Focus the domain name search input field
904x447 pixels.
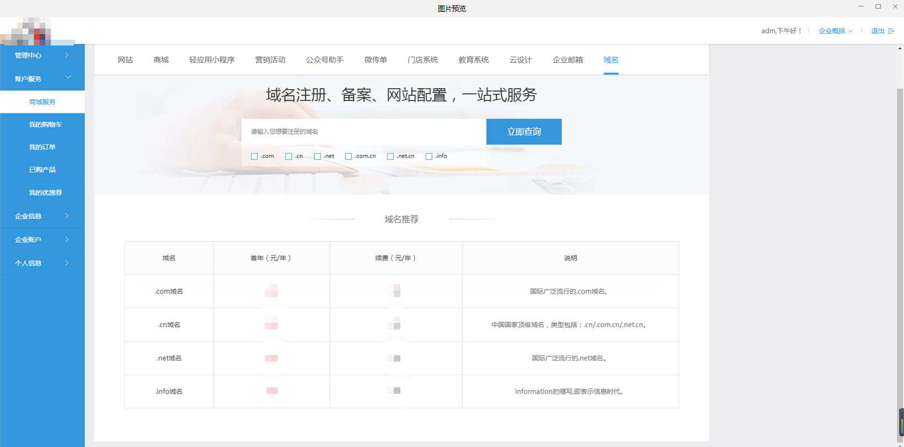pyautogui.click(x=364, y=132)
